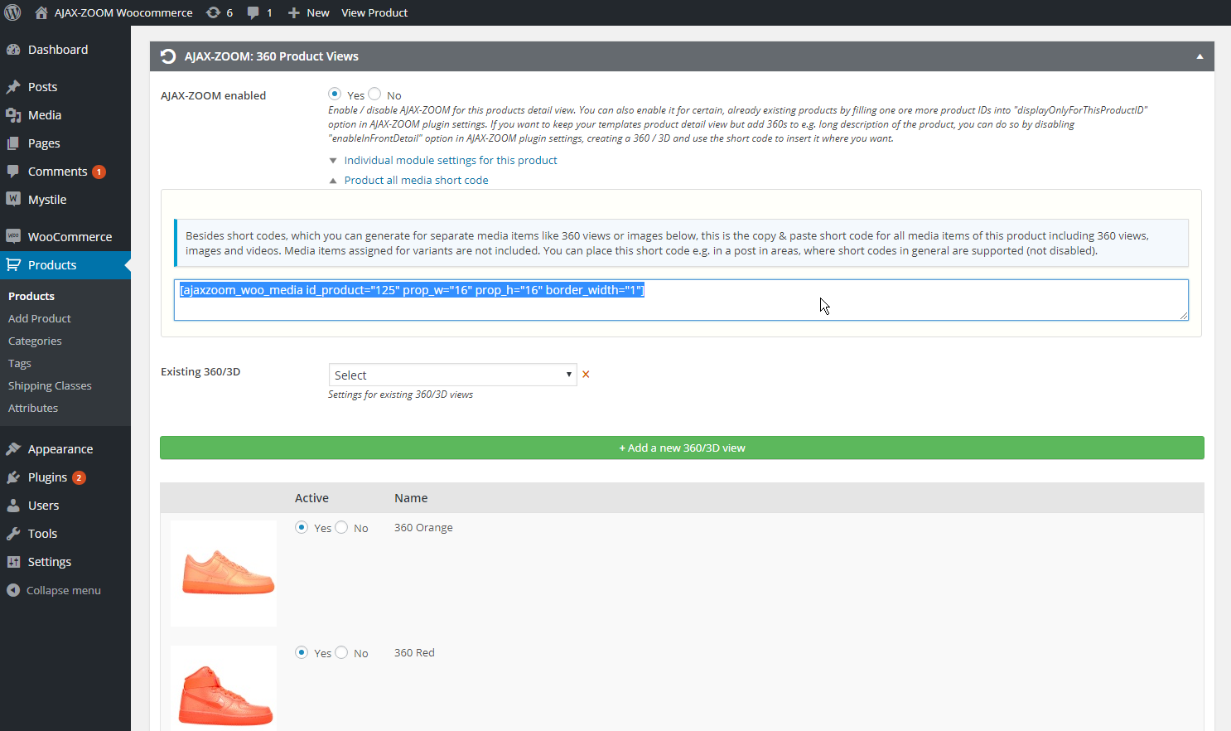Click the Pages icon in sidebar
Viewport: 1231px width, 731px height.
click(13, 143)
